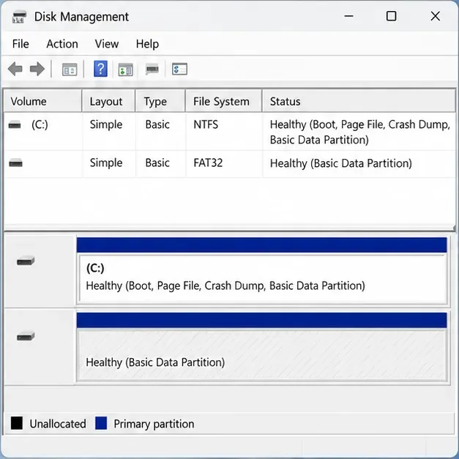Click the blue Primary partition legend swatch
Viewport: 459px width, 459px height.
[101, 423]
